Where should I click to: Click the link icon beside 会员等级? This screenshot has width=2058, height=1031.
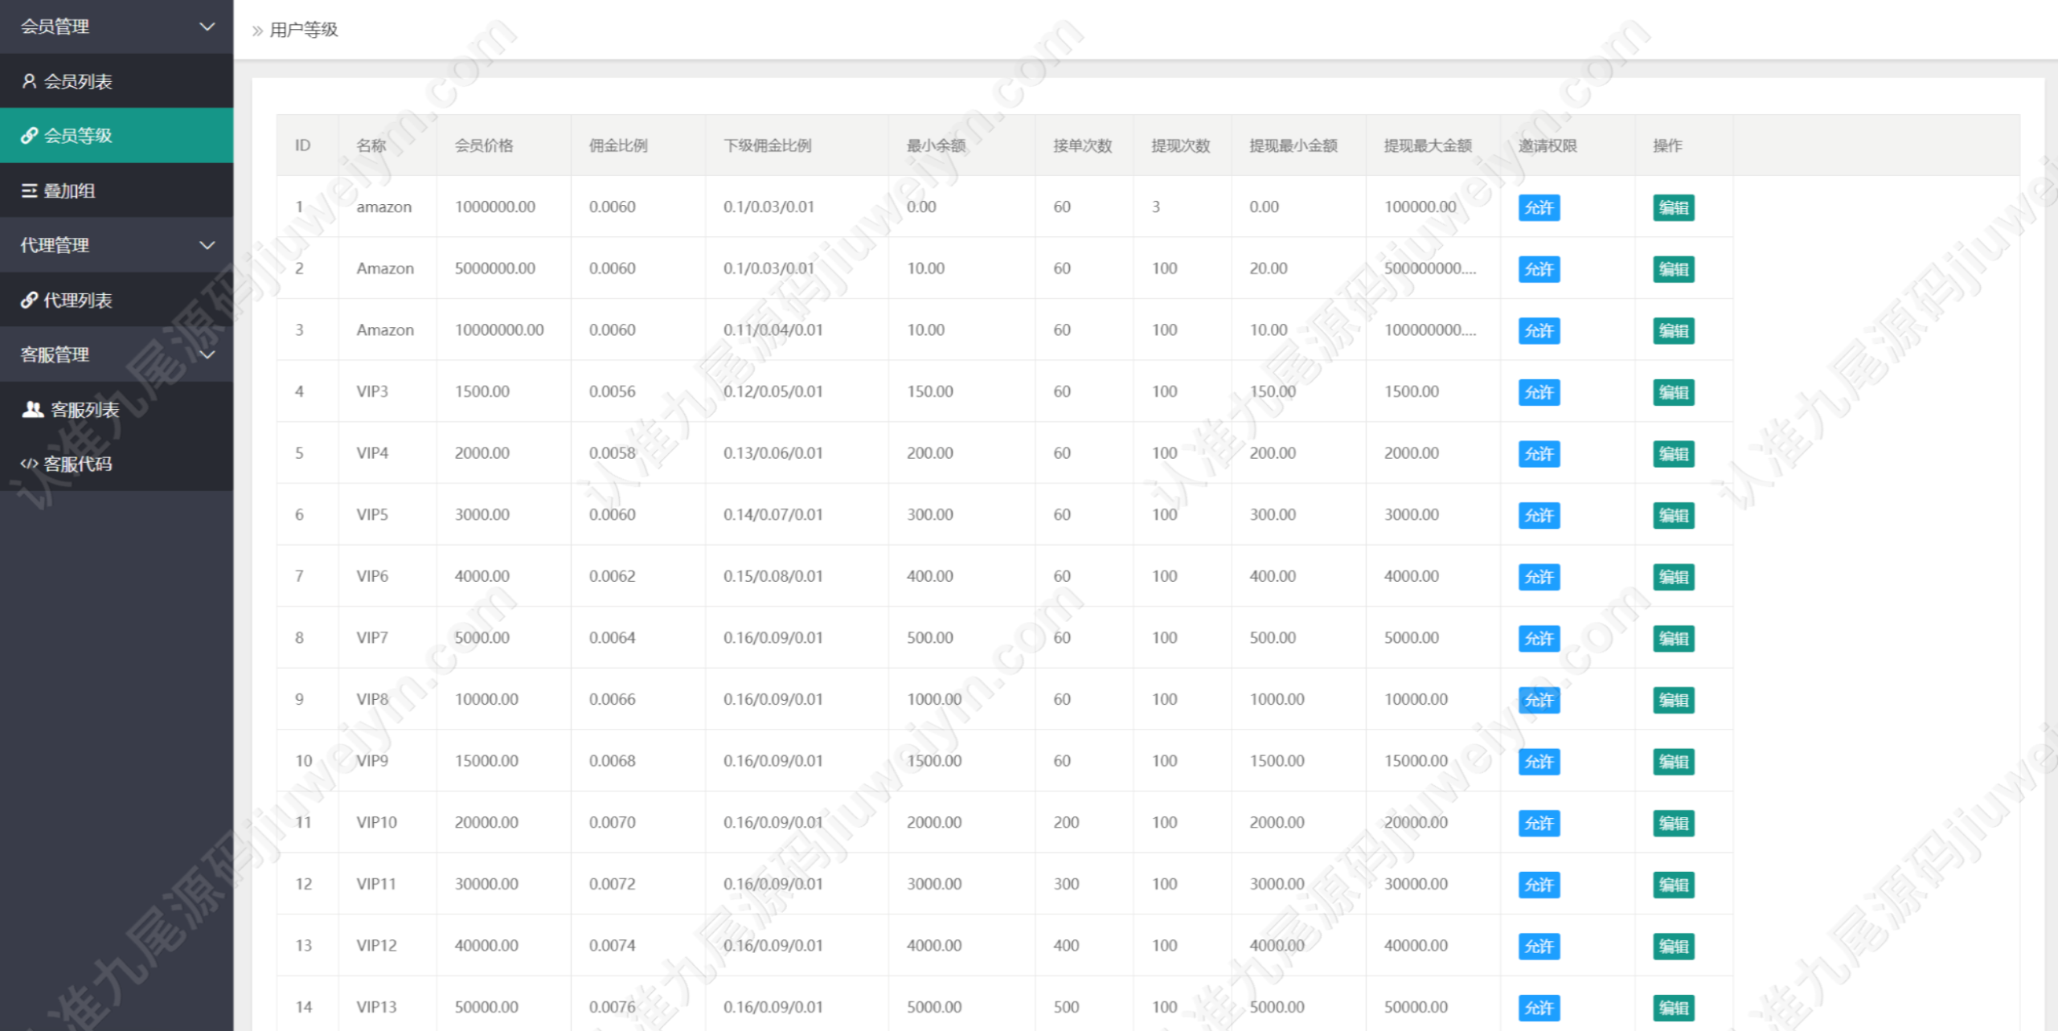[x=29, y=136]
